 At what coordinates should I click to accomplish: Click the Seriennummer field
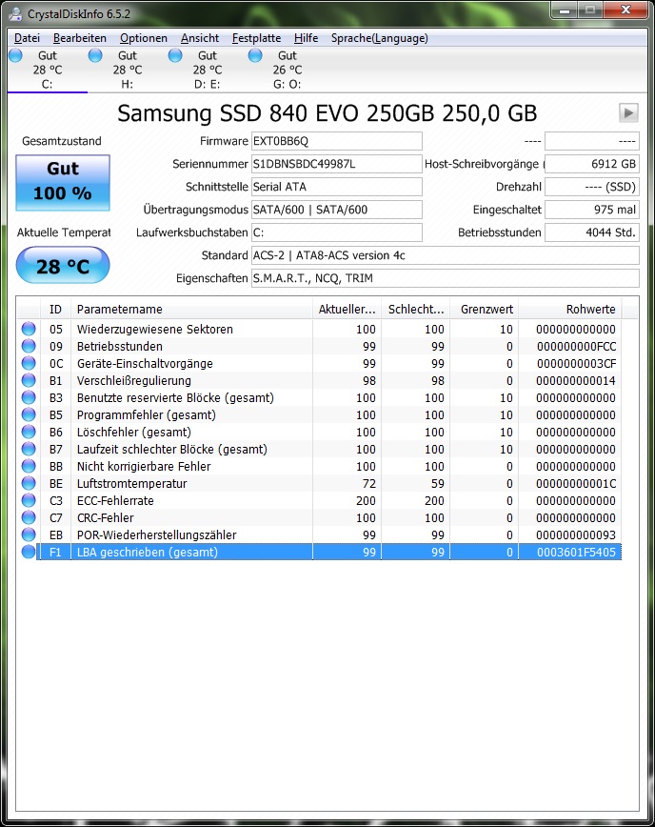tap(337, 164)
